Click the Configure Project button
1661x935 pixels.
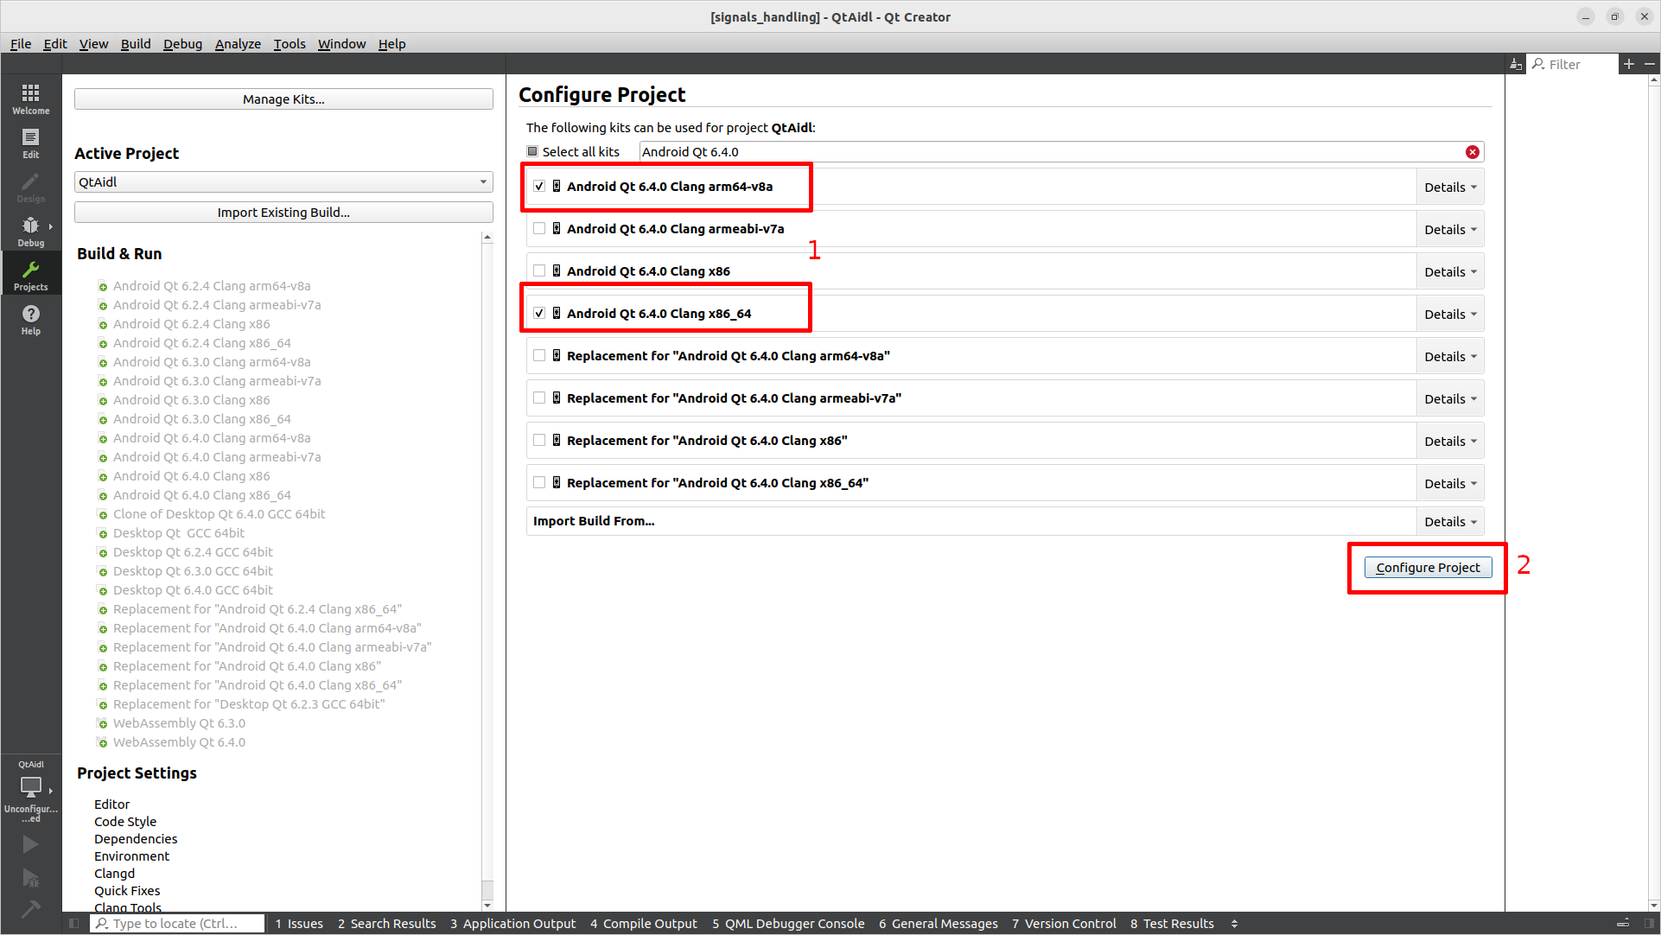[x=1428, y=568]
